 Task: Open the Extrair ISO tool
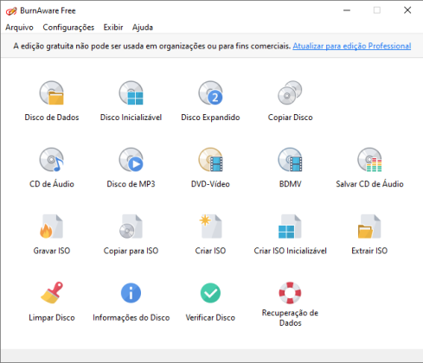pyautogui.click(x=369, y=226)
